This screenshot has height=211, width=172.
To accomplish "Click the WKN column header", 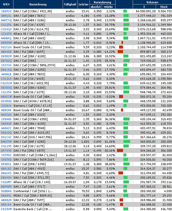I will point(6,4).
